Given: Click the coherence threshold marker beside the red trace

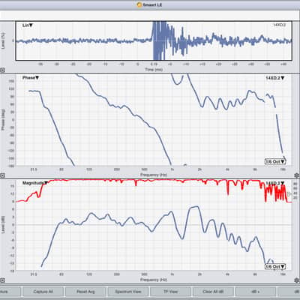Looking at the screenshot, I should (x=289, y=193).
